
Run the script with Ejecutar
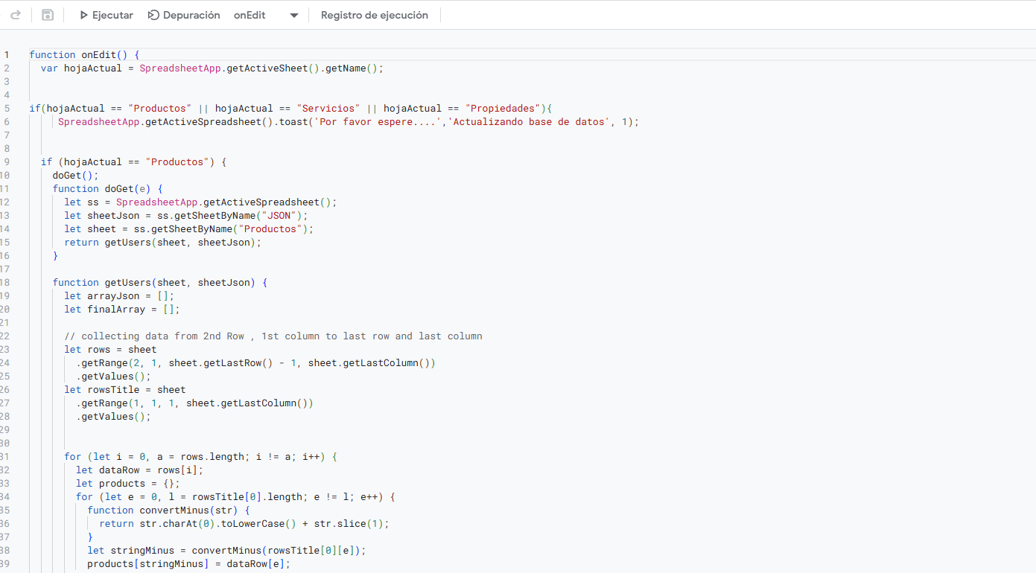pyautogui.click(x=106, y=15)
